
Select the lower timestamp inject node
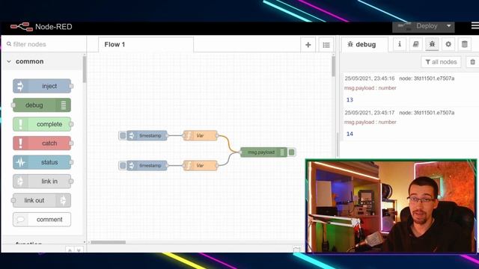(x=147, y=165)
